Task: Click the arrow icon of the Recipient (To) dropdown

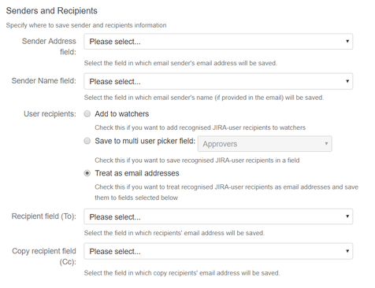Action: [x=347, y=216]
